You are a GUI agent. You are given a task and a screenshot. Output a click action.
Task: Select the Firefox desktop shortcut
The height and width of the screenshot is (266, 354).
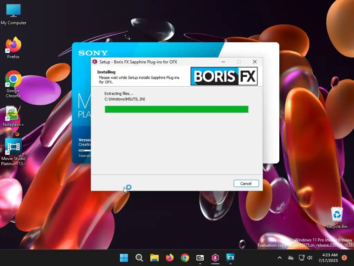click(13, 48)
